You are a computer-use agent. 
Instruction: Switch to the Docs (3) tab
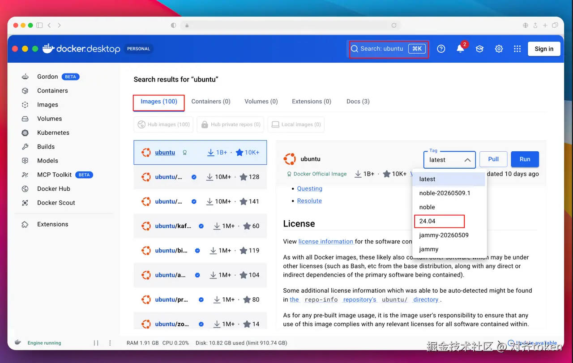coord(358,102)
